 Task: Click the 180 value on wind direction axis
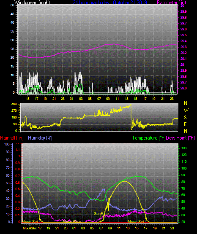(14, 118)
